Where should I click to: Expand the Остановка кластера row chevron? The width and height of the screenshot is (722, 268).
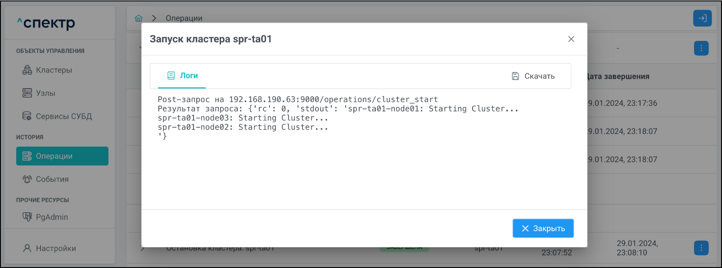[x=143, y=248]
